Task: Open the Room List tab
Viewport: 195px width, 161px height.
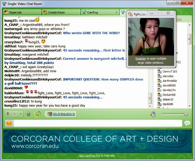Action: (22, 12)
